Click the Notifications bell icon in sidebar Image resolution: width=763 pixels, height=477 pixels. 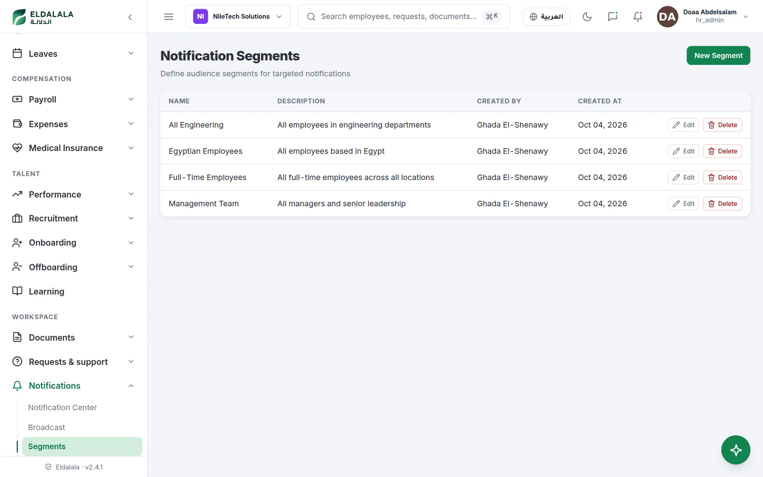17,386
